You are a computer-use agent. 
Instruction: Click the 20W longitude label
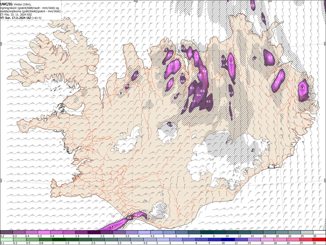pyautogui.click(x=135, y=1)
